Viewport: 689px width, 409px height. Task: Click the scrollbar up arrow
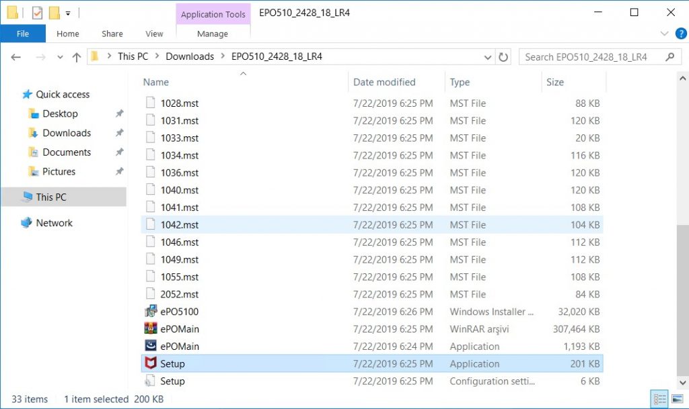click(682, 79)
